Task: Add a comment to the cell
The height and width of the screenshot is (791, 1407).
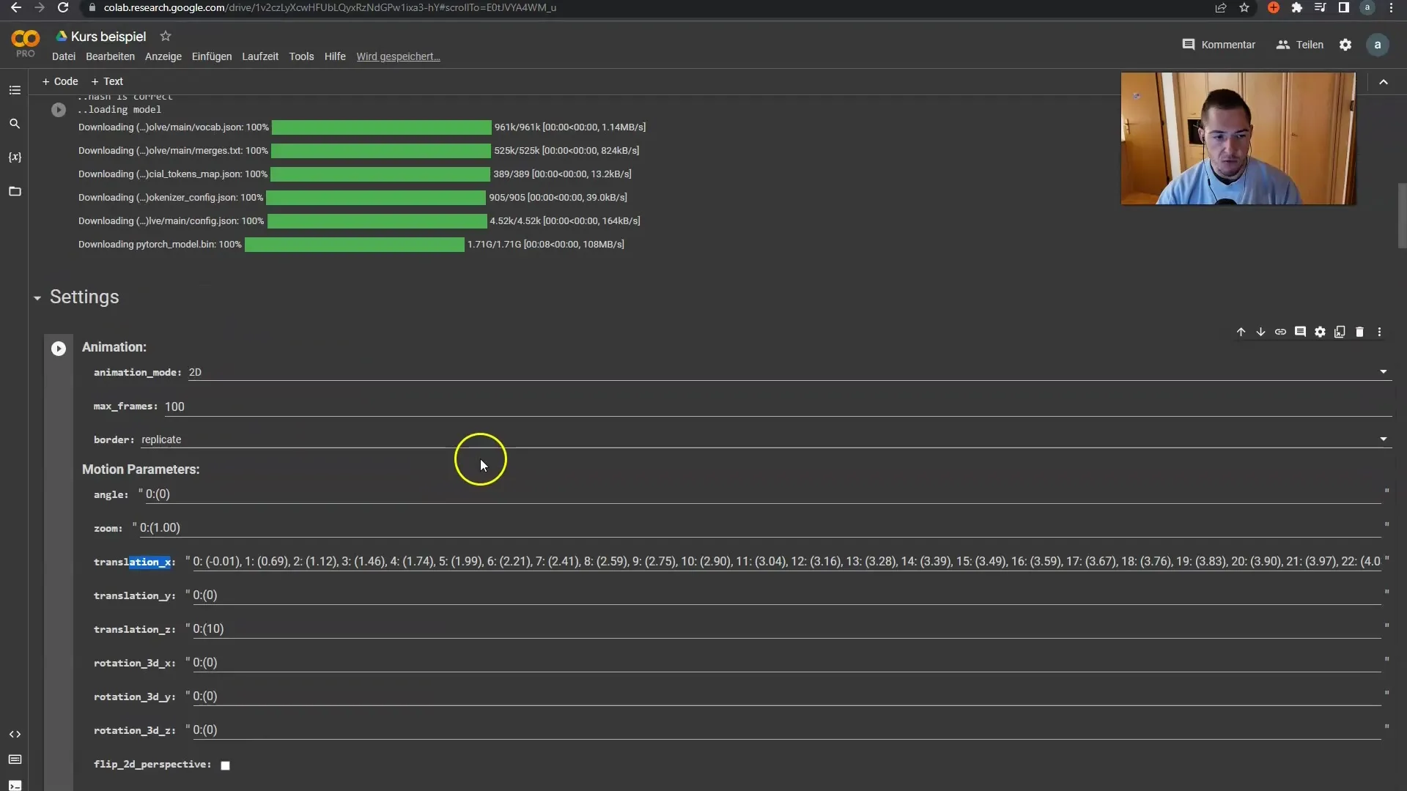Action: pos(1300,332)
